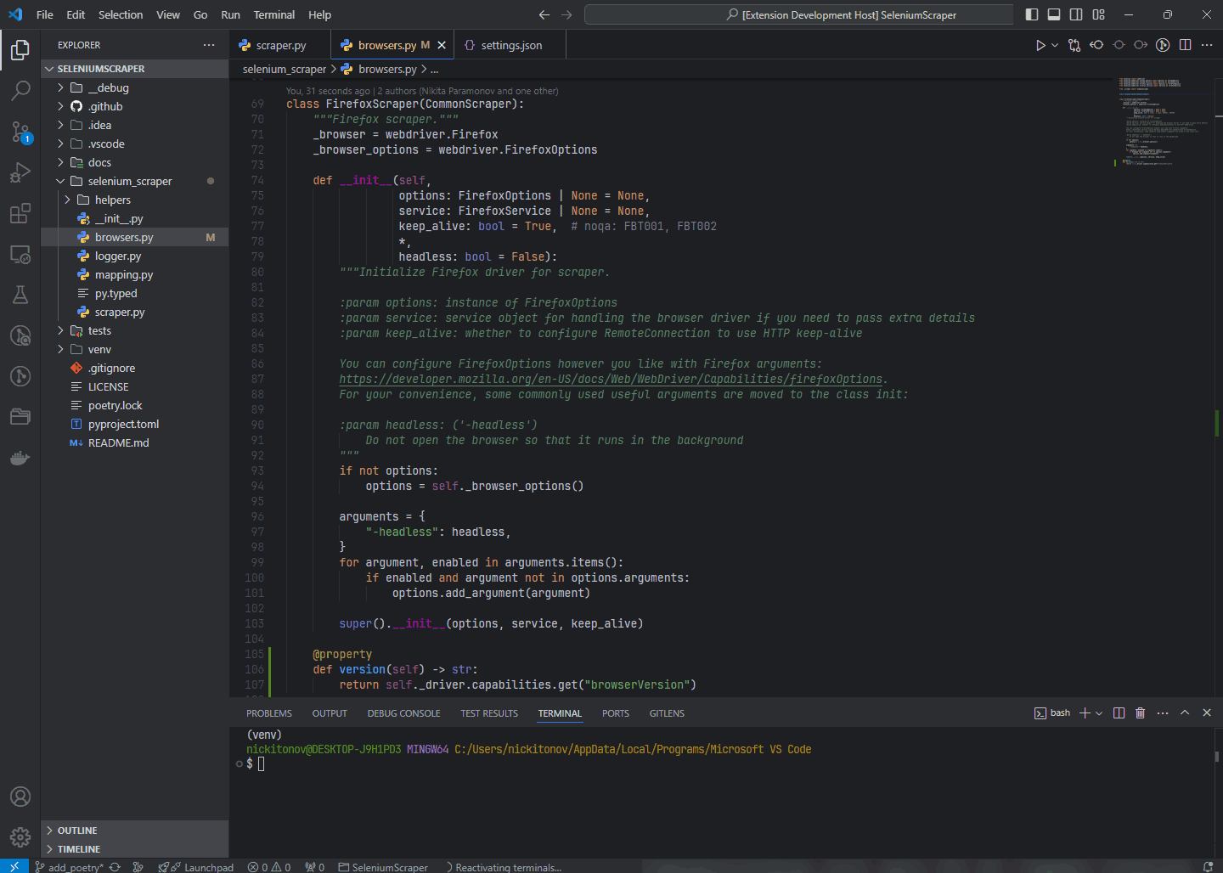The image size is (1223, 873).
Task: Kill terminal with trash icon
Action: coord(1141,712)
